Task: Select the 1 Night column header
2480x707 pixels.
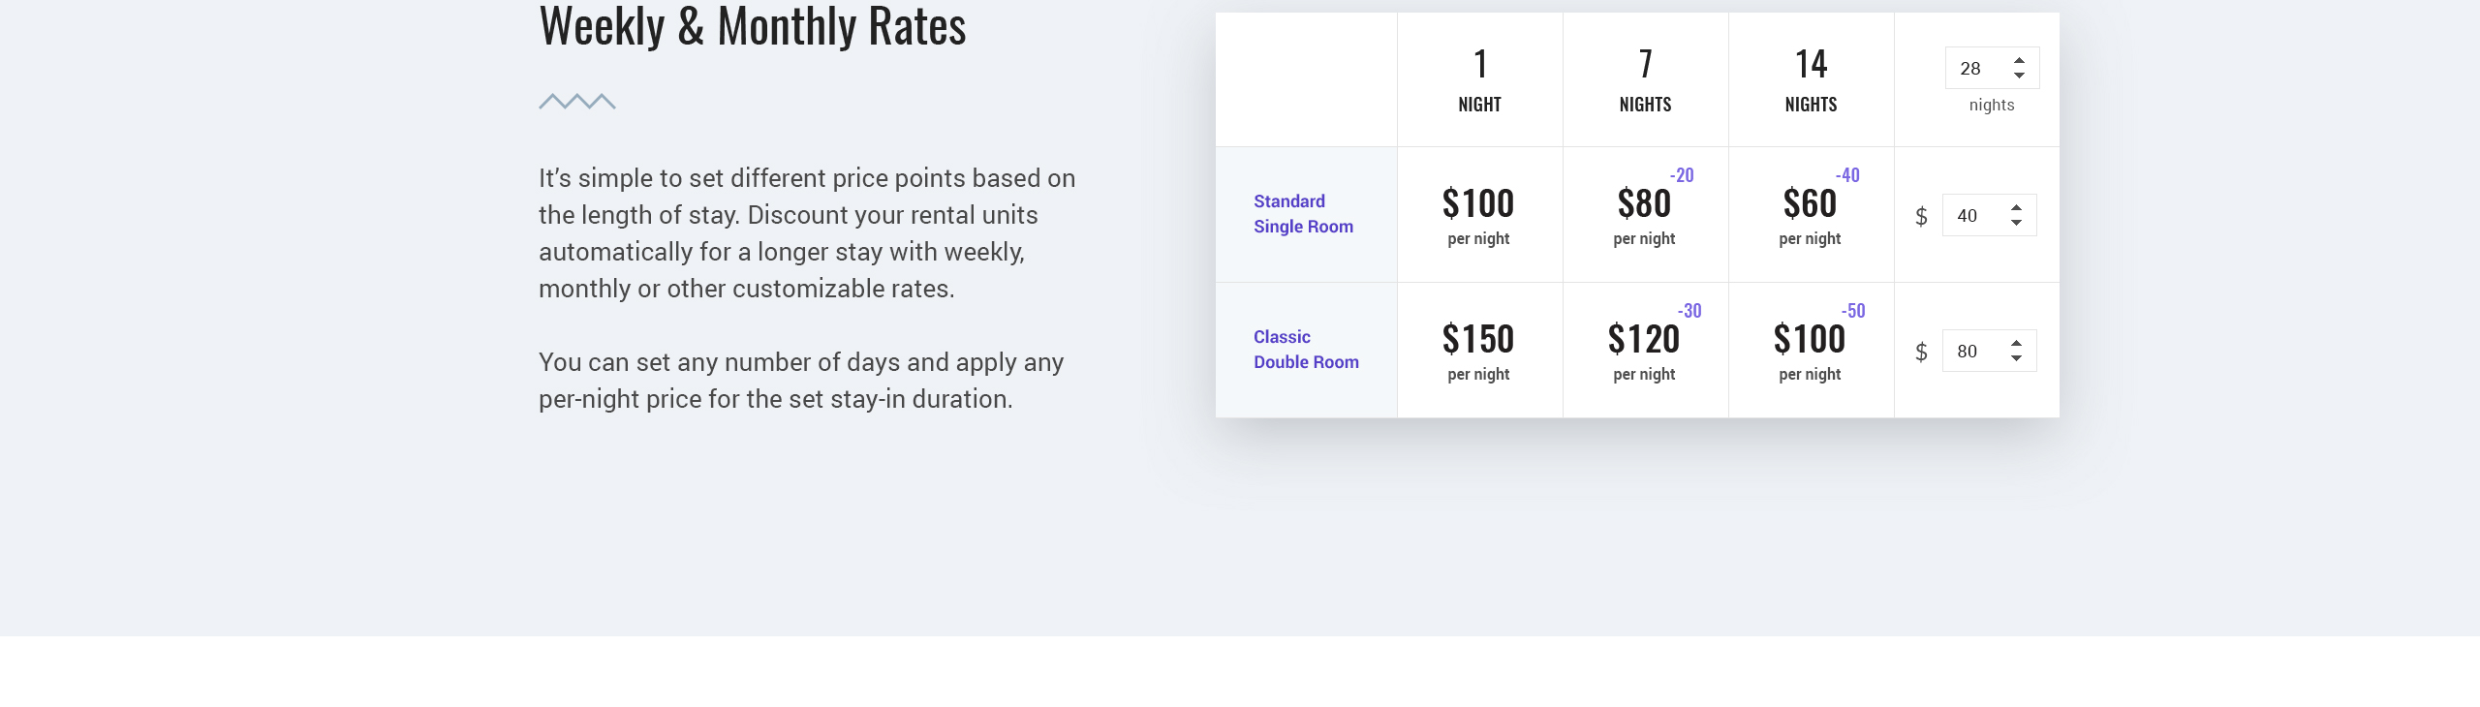Action: coord(1479,80)
